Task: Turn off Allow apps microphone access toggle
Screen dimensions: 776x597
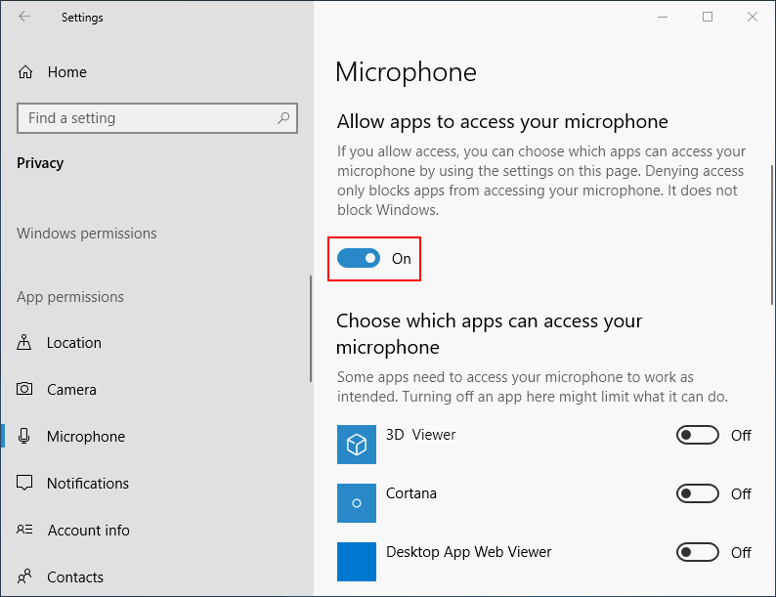Action: pos(359,258)
